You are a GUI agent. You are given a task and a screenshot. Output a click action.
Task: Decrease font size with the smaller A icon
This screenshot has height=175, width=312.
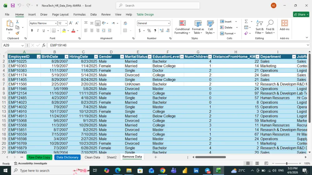[x=77, y=23]
